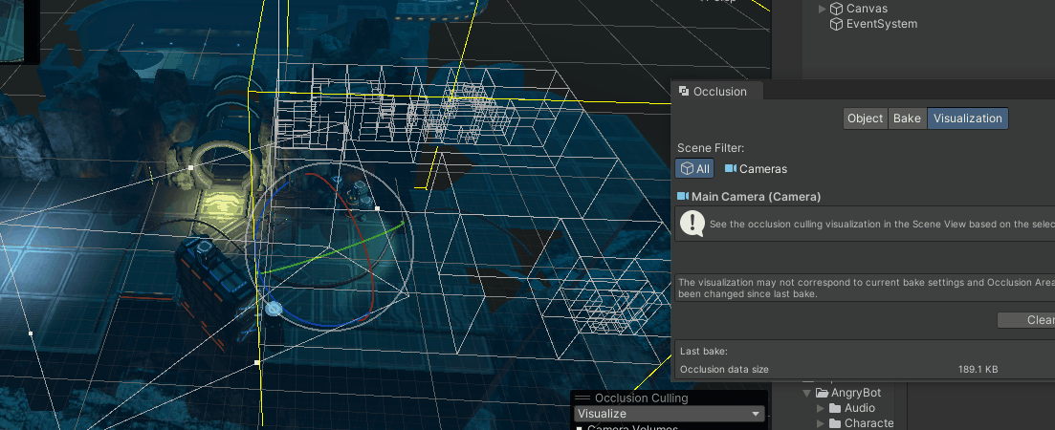Click the See the occlusion culling visualization help text
The width and height of the screenshot is (1055, 430).
(x=882, y=225)
